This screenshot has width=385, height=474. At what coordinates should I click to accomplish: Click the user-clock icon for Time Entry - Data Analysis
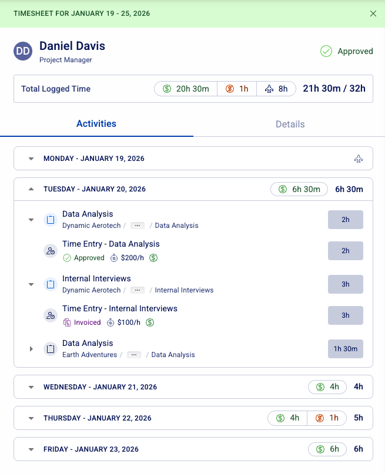click(x=51, y=251)
